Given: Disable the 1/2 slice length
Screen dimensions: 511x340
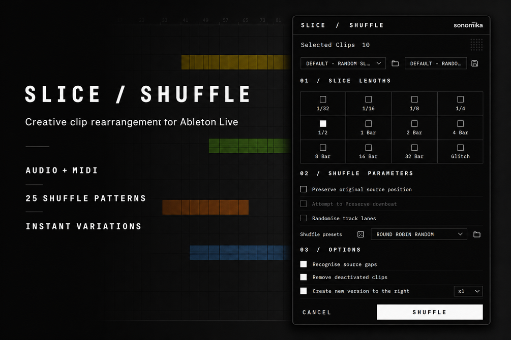Looking at the screenshot, I should [x=323, y=124].
